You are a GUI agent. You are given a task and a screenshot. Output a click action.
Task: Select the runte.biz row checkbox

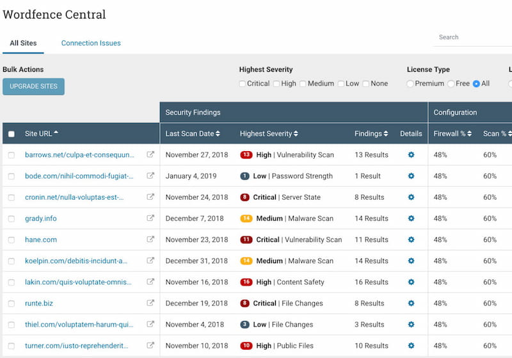12,304
